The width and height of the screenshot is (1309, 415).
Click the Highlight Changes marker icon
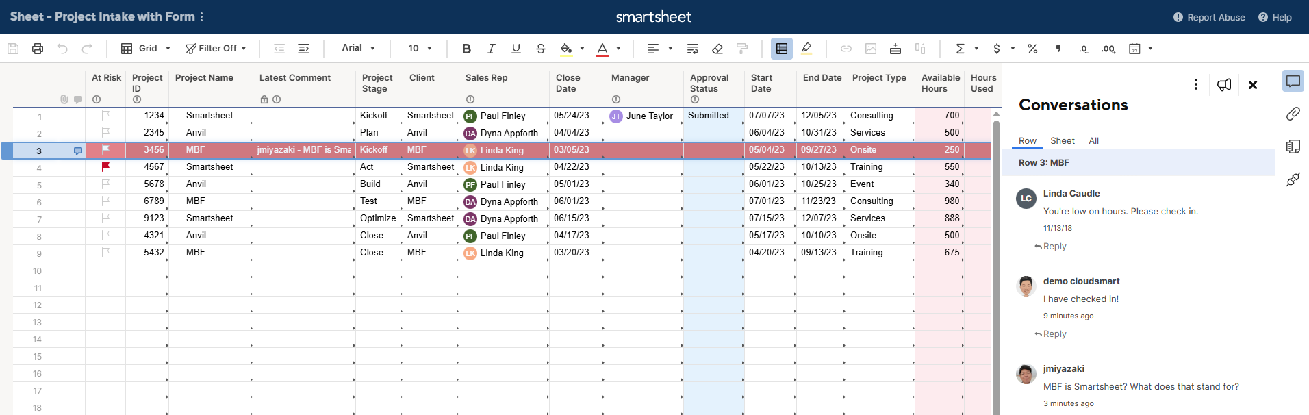[806, 49]
